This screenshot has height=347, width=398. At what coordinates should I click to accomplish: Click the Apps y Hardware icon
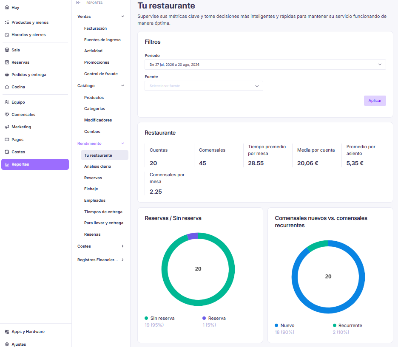(x=7, y=332)
